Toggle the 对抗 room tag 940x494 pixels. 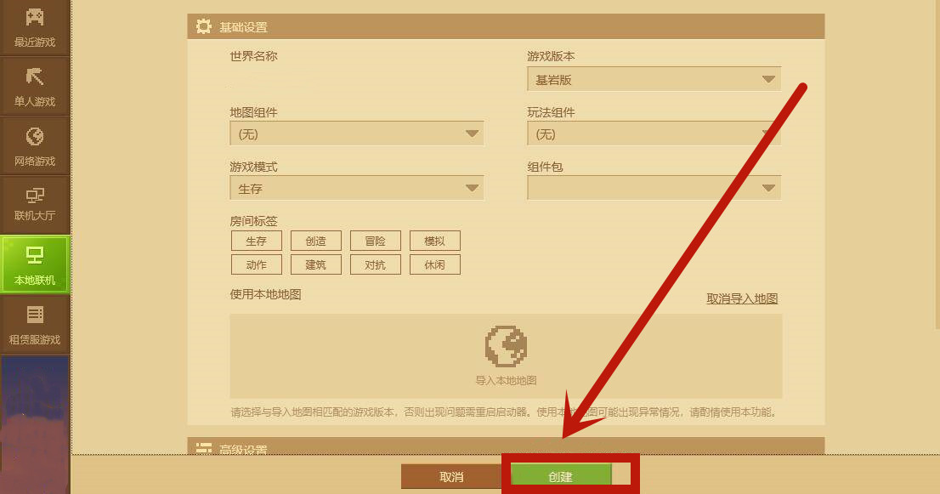click(x=376, y=264)
